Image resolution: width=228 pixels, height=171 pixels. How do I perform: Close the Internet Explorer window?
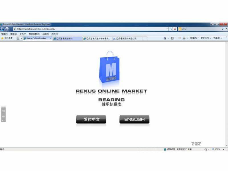[x=224, y=24]
